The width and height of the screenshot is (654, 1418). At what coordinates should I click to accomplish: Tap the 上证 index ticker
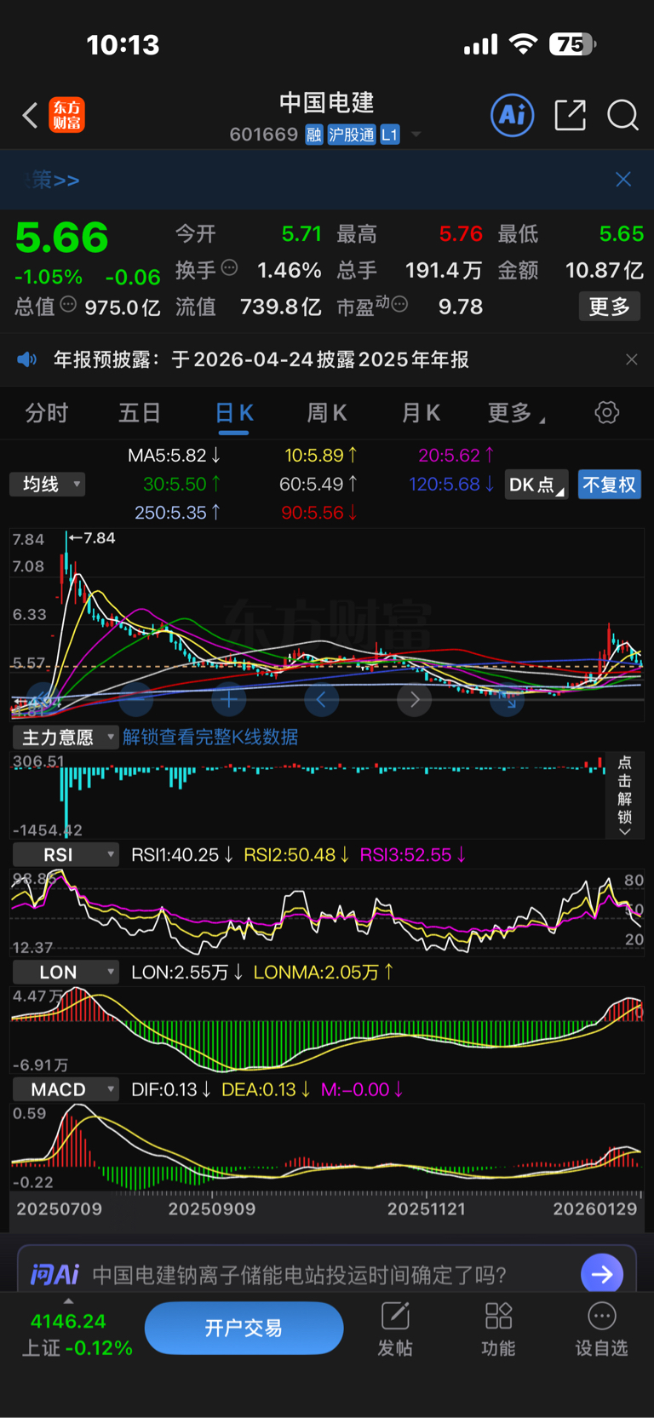click(x=77, y=1335)
